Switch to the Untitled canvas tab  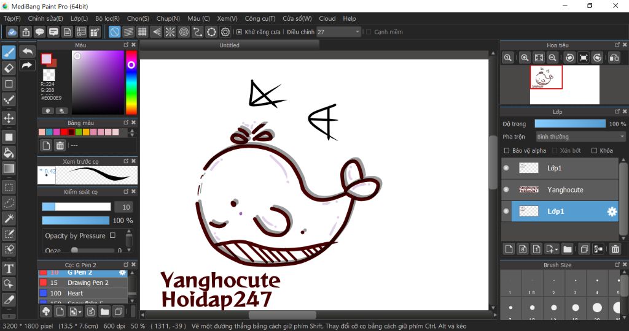[x=230, y=45]
